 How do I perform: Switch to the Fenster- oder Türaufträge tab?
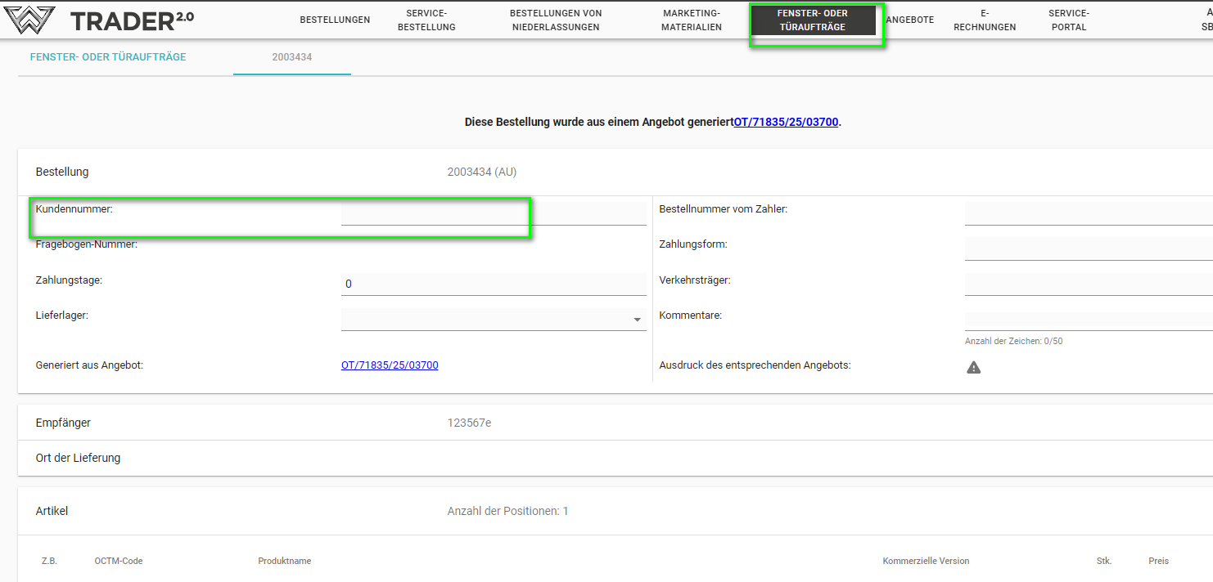click(108, 57)
